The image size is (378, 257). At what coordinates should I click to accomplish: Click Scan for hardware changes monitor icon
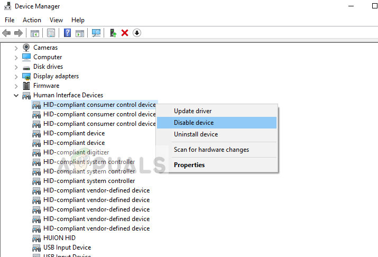tap(96, 33)
